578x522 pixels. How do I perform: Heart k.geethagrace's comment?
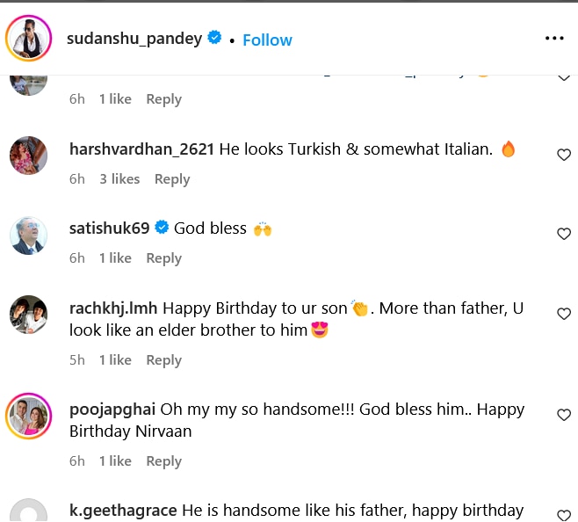(x=564, y=515)
